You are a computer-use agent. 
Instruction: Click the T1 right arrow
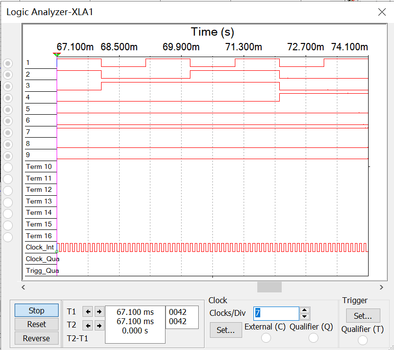pyautogui.click(x=99, y=311)
